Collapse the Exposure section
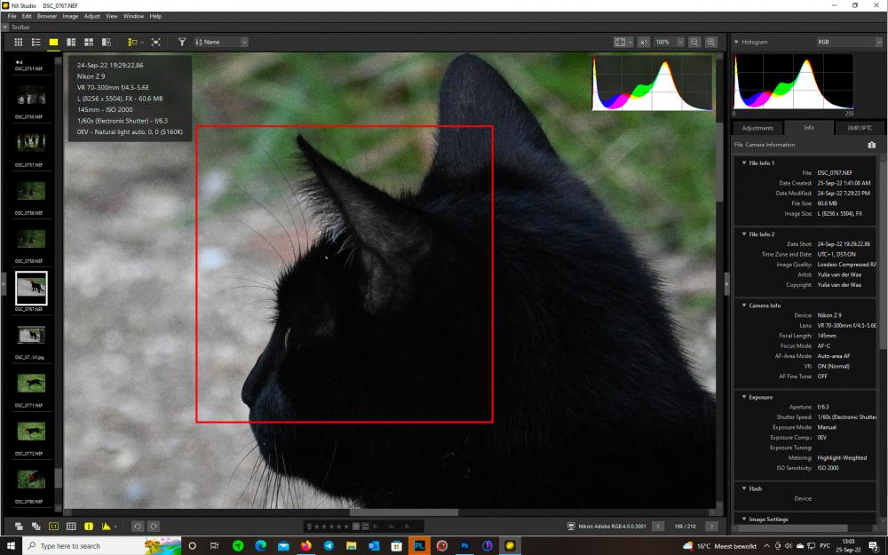The width and height of the screenshot is (888, 555). point(744,397)
